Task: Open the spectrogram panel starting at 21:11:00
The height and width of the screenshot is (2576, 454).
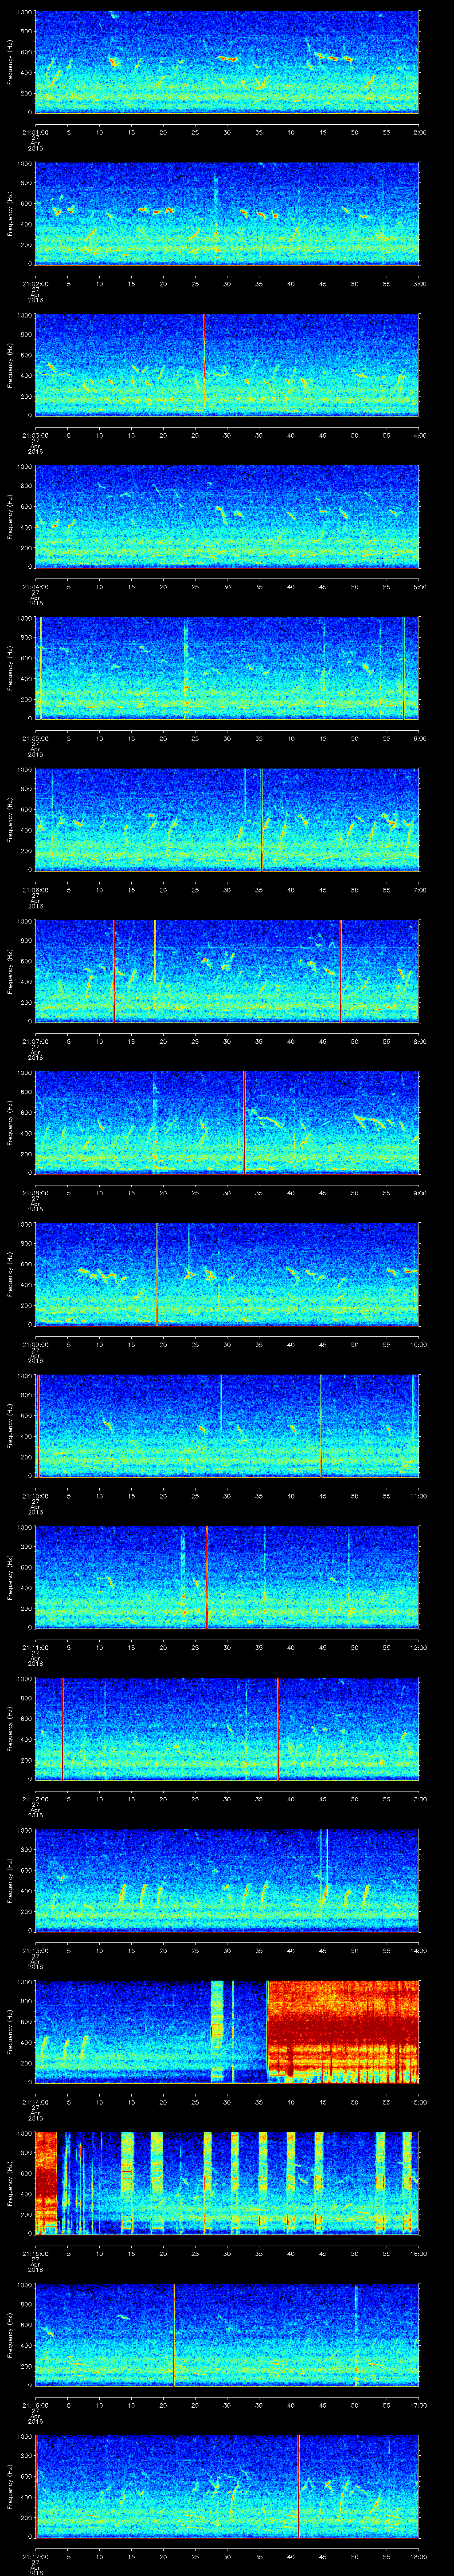Action: point(227,1576)
